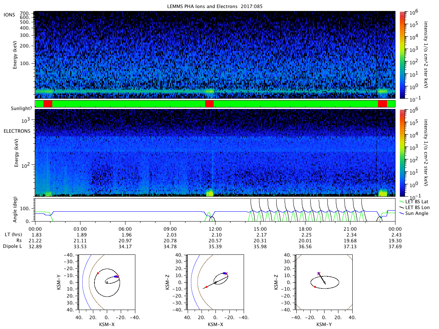Click the first red segment in Sunlight bar
Viewport: 439px width, 329px height.
pos(48,104)
